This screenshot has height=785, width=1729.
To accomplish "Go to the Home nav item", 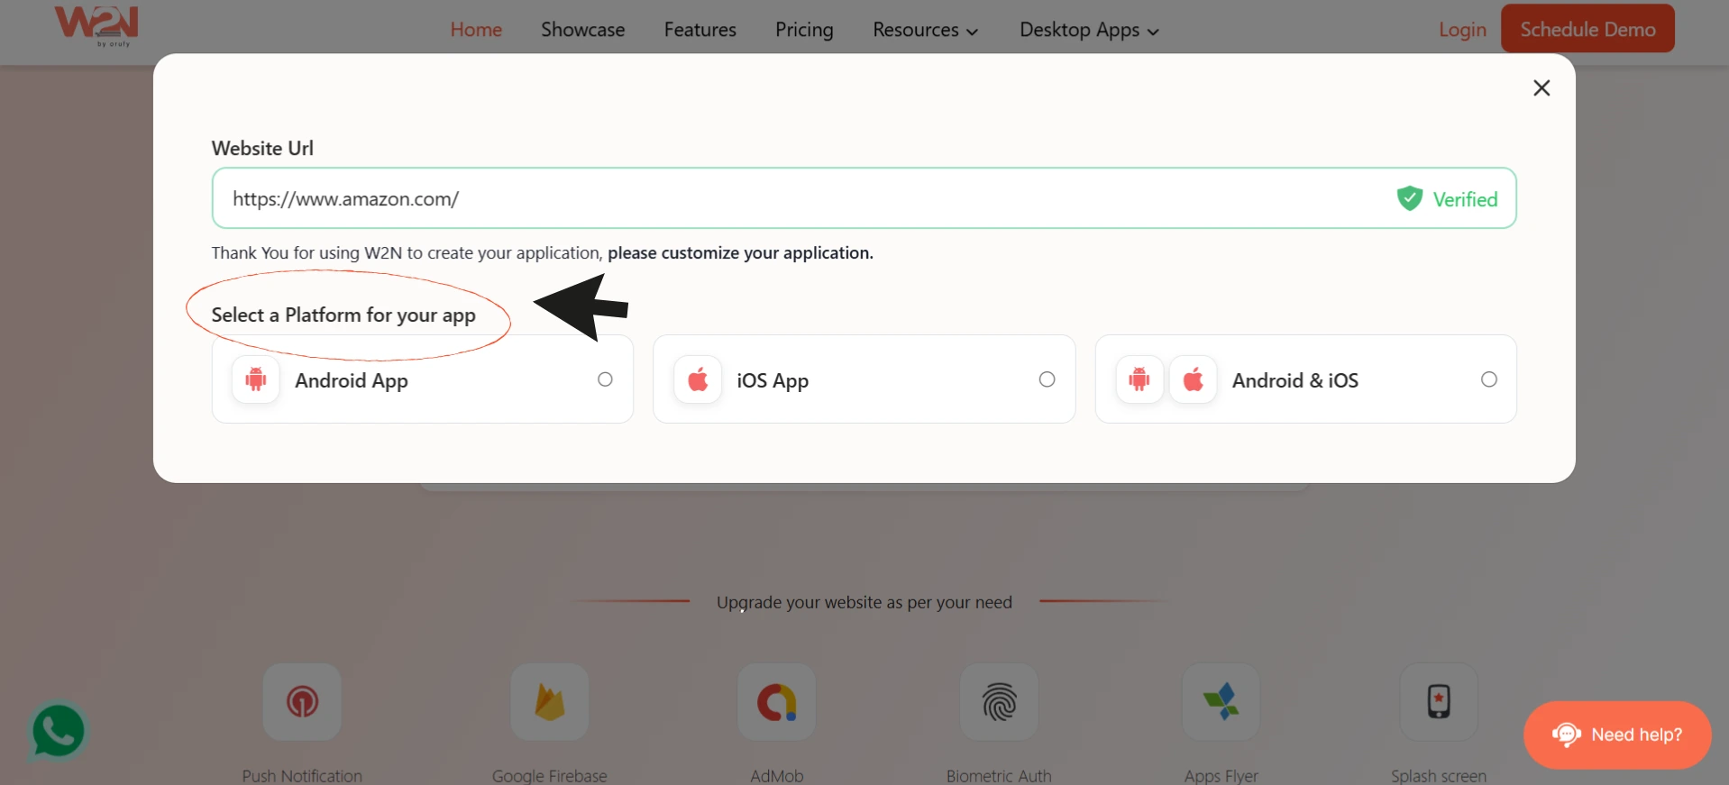I will pos(476,30).
